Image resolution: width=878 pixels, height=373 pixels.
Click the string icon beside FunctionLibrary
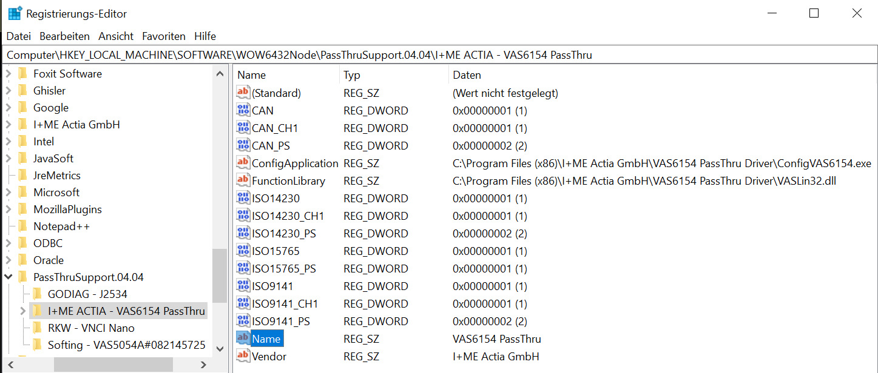point(243,180)
